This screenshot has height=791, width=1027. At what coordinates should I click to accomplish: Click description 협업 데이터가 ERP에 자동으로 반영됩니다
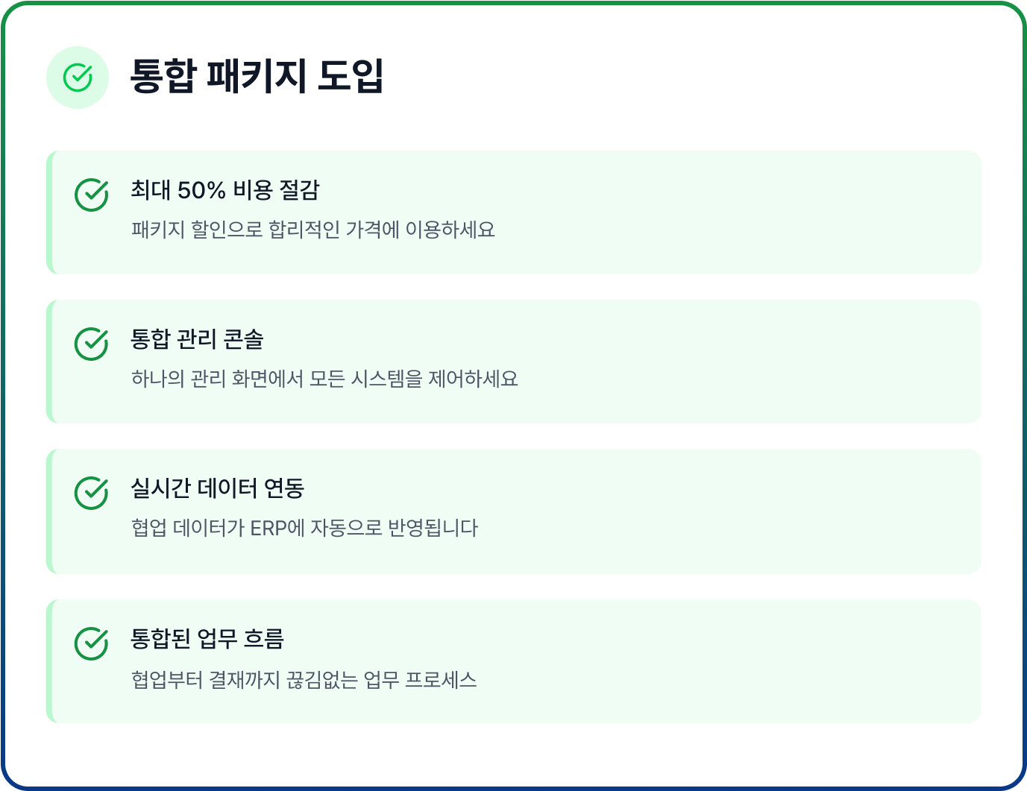304,528
